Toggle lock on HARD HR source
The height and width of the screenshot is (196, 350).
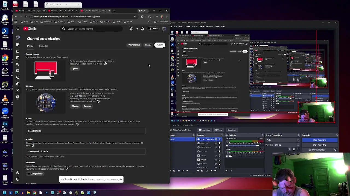click(219, 143)
